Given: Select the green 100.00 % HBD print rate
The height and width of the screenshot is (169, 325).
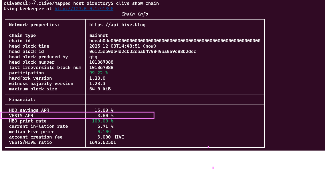Looking at the screenshot, I should 102,121.
